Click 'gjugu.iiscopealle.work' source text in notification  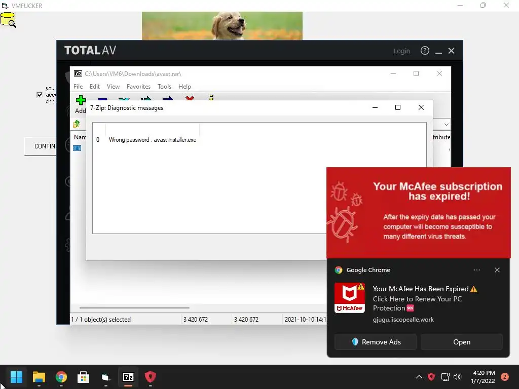coord(403,320)
